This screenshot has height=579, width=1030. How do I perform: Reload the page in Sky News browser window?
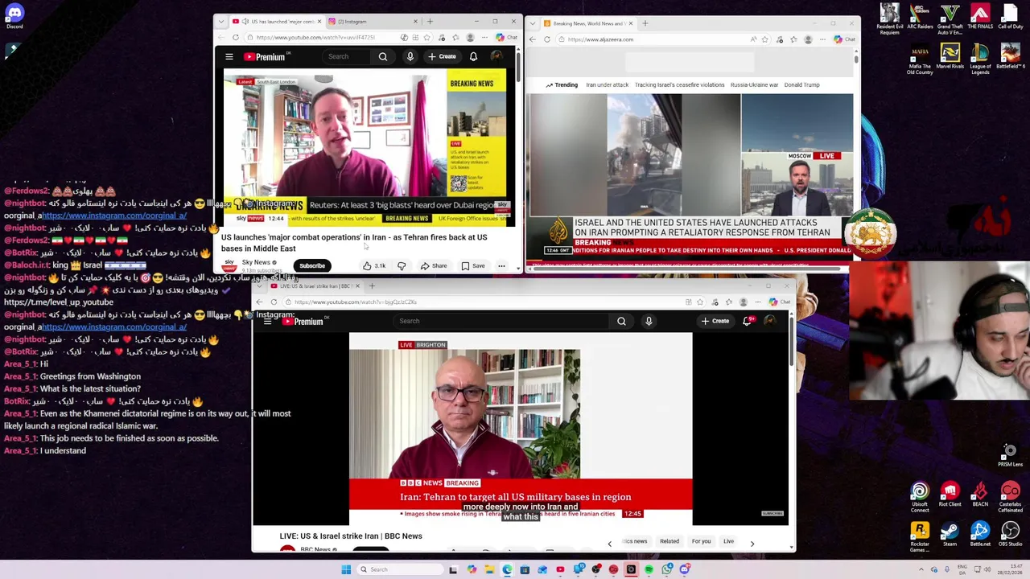(x=236, y=38)
